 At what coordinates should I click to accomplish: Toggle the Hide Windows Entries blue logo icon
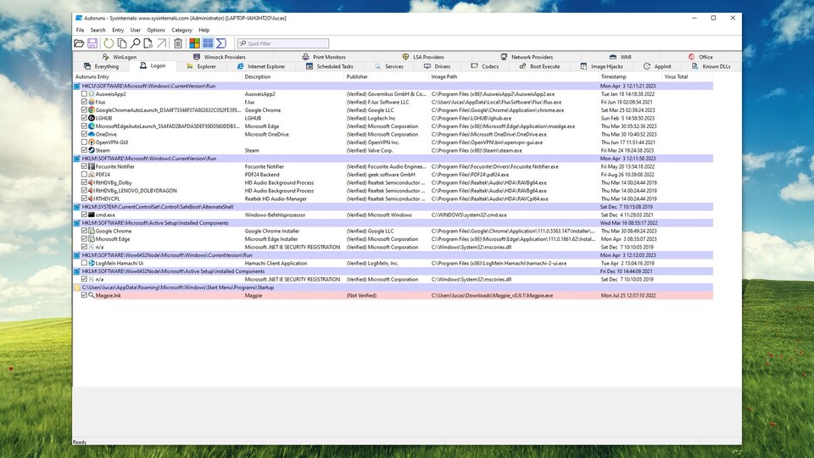click(x=208, y=43)
